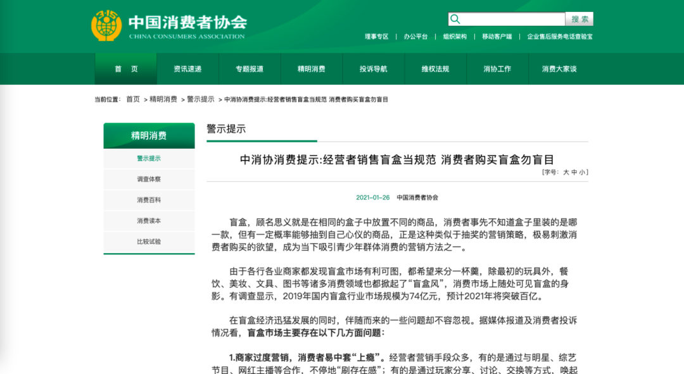Click the 警示提示 section heading
Image resolution: width=684 pixels, height=374 pixels.
[226, 129]
